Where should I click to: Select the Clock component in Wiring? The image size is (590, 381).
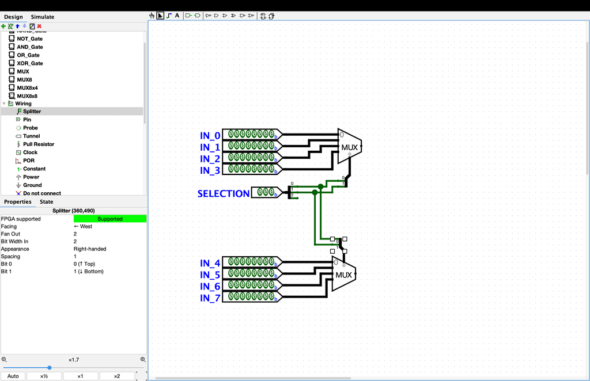click(30, 153)
